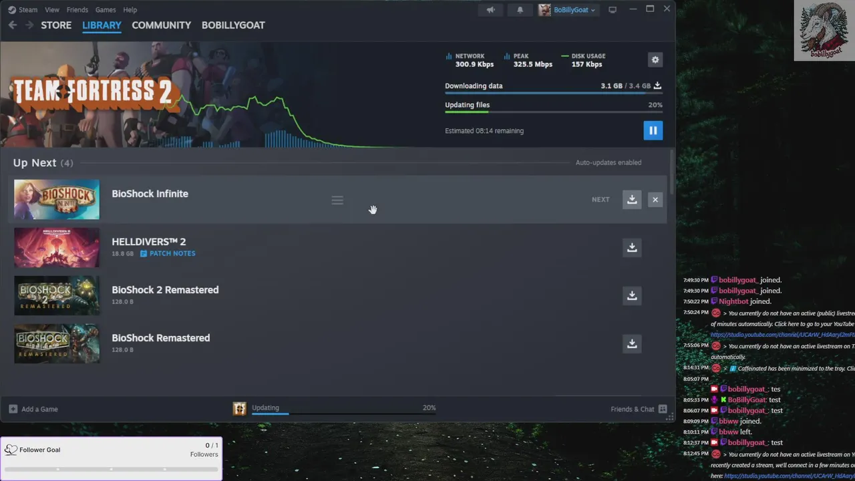
Task: Click the Steam announcements megaphone icon
Action: point(491,10)
